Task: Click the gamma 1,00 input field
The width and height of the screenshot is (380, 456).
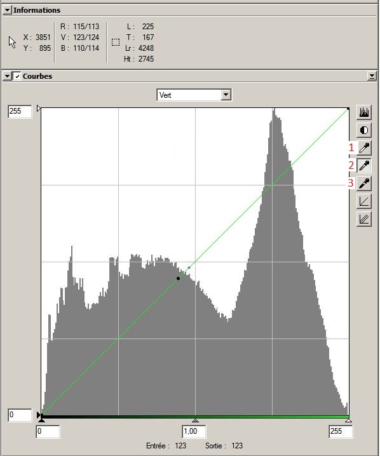Action: point(194,431)
